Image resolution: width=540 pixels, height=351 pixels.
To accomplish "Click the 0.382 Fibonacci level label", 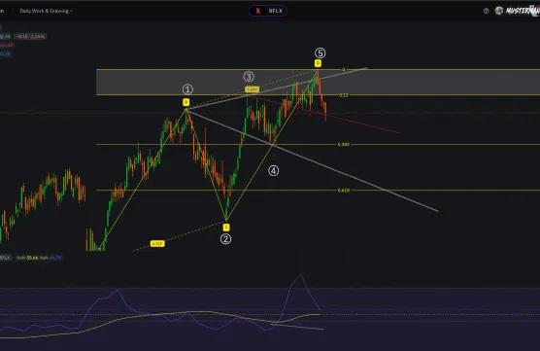I will coord(344,144).
